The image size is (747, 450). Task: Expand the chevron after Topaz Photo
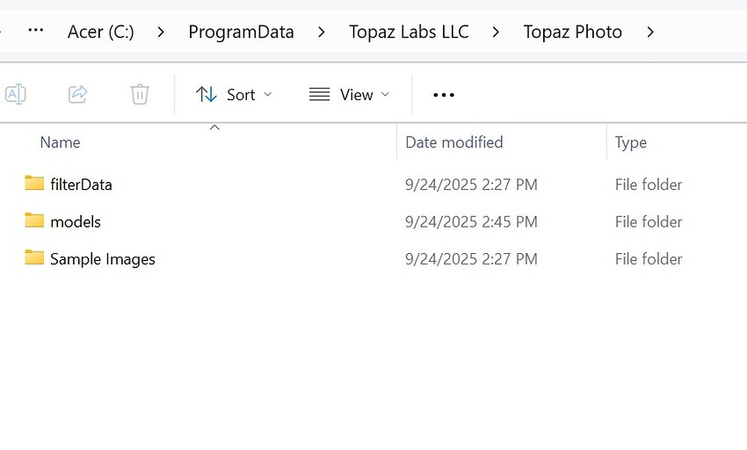[650, 33]
